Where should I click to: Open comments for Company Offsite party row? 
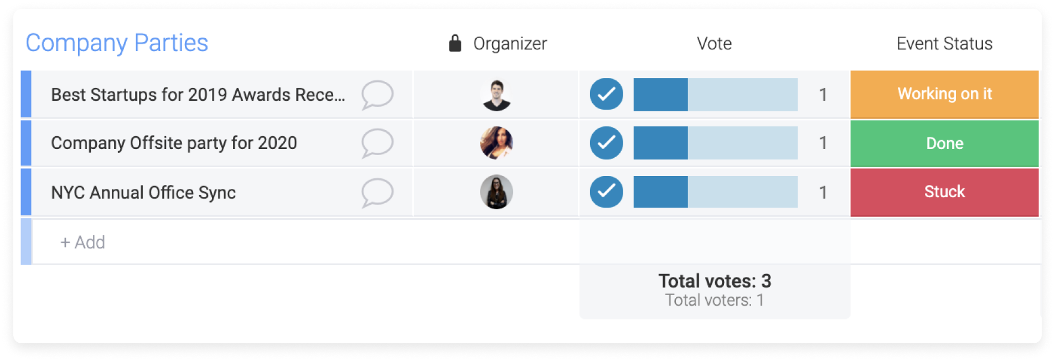point(377,143)
